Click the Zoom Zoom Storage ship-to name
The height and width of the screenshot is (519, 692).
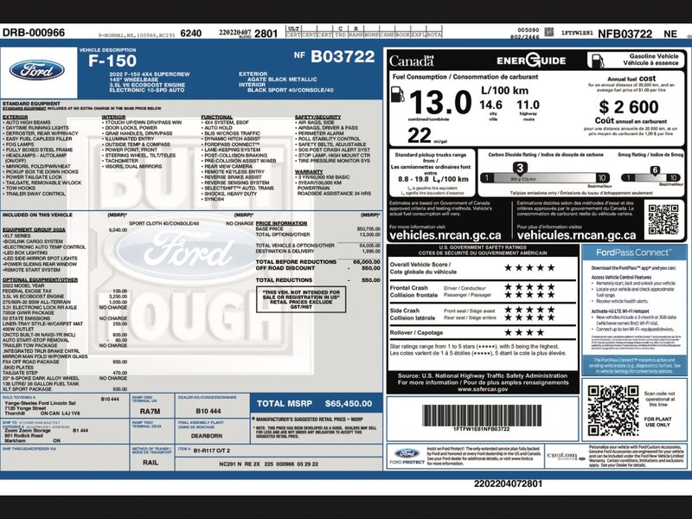click(28, 430)
